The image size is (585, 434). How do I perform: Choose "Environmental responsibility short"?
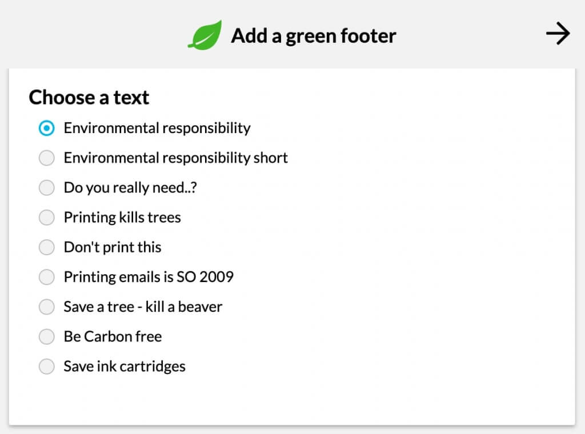click(x=46, y=158)
